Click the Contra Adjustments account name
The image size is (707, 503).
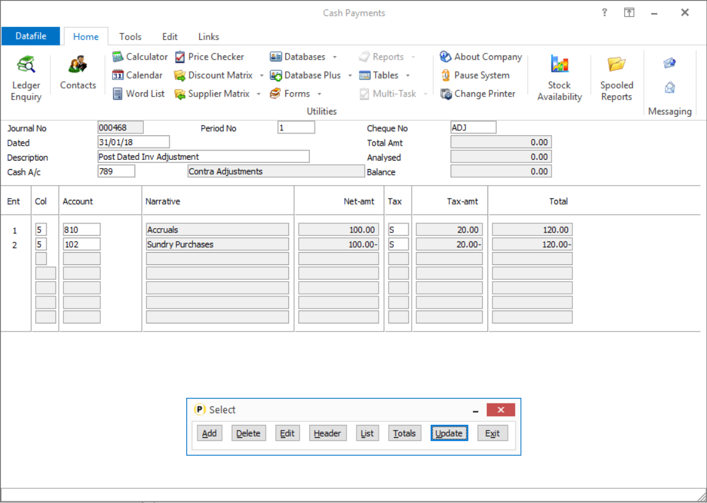click(276, 172)
